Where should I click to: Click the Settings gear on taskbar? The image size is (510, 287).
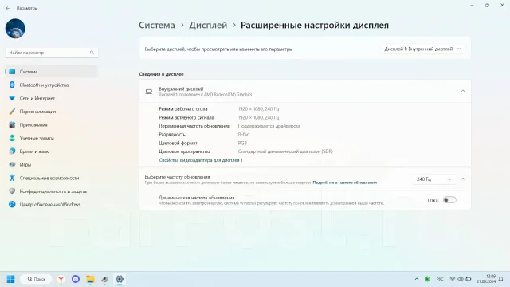coord(120,279)
